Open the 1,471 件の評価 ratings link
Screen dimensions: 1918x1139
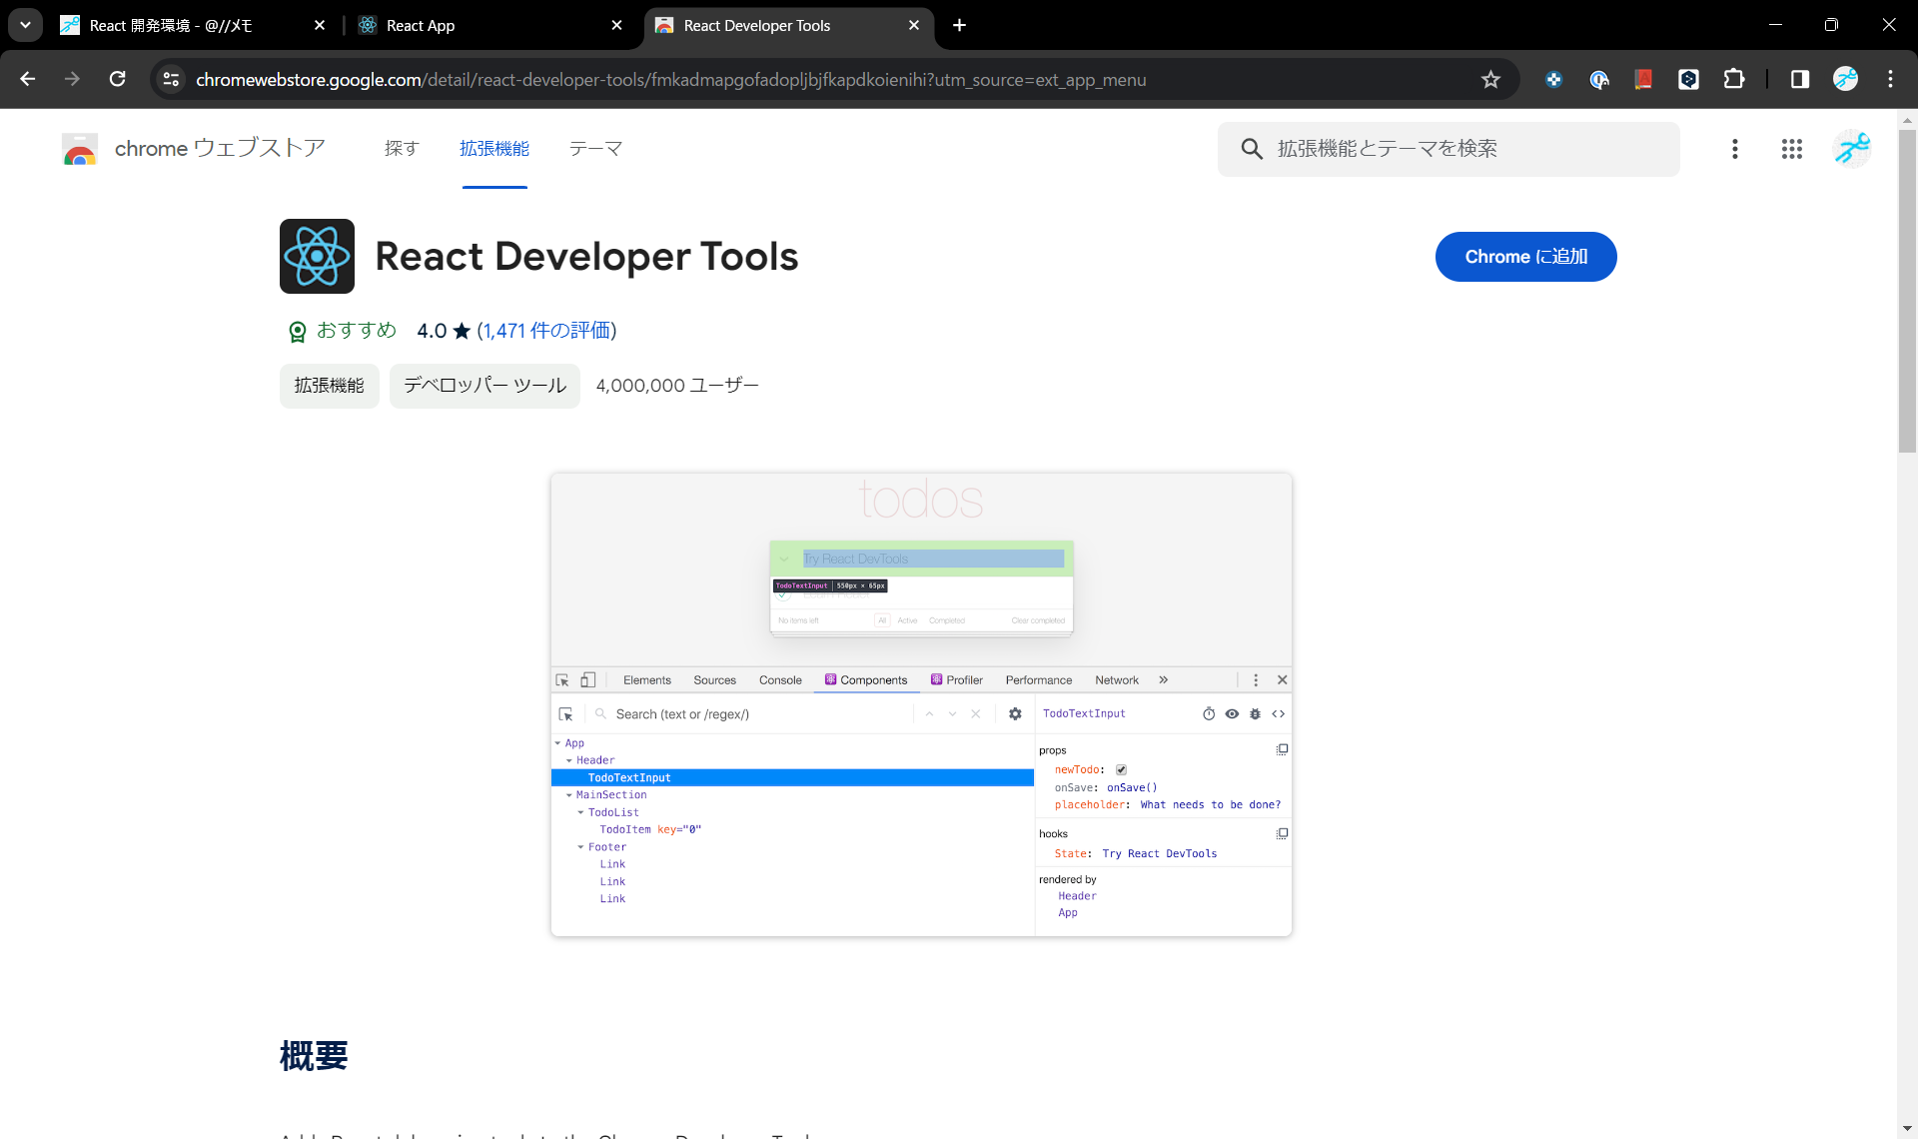coord(547,331)
